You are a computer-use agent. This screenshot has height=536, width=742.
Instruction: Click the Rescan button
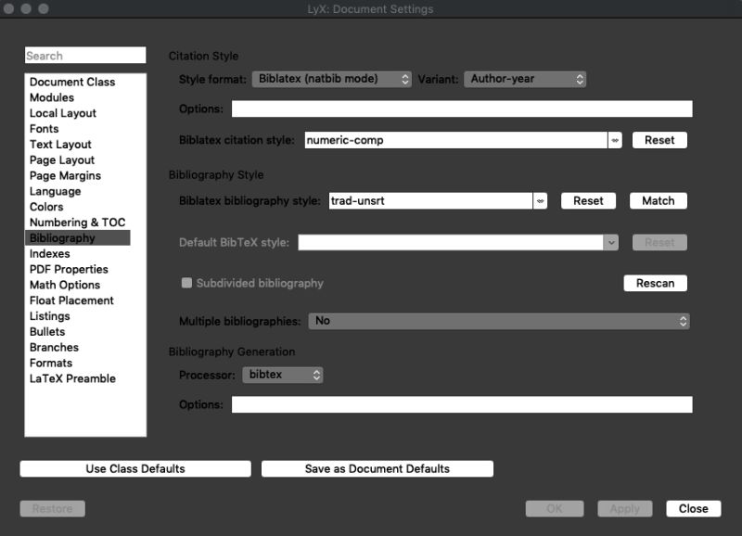coord(655,283)
